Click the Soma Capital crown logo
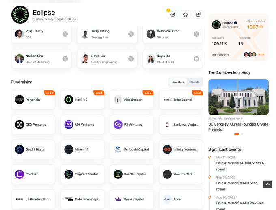Image resolution: width=276 pixels, height=210 pixels. 118,199
